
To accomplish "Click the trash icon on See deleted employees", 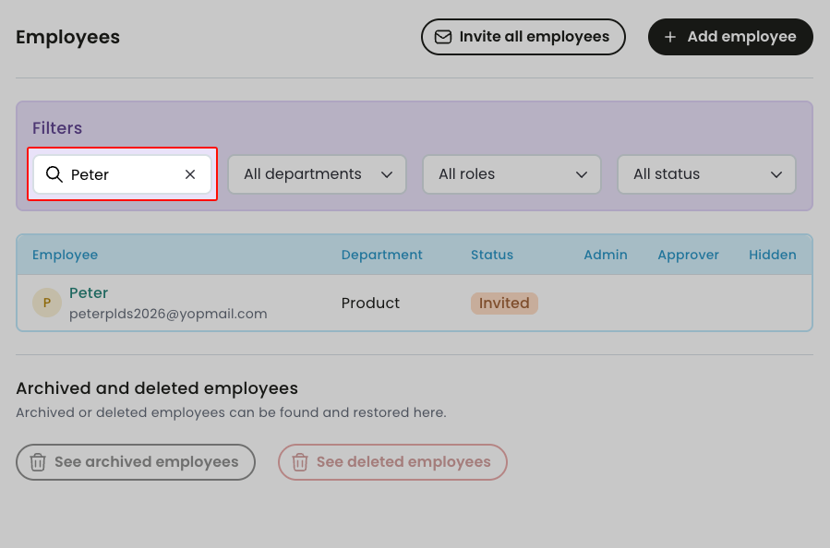I will coord(300,462).
